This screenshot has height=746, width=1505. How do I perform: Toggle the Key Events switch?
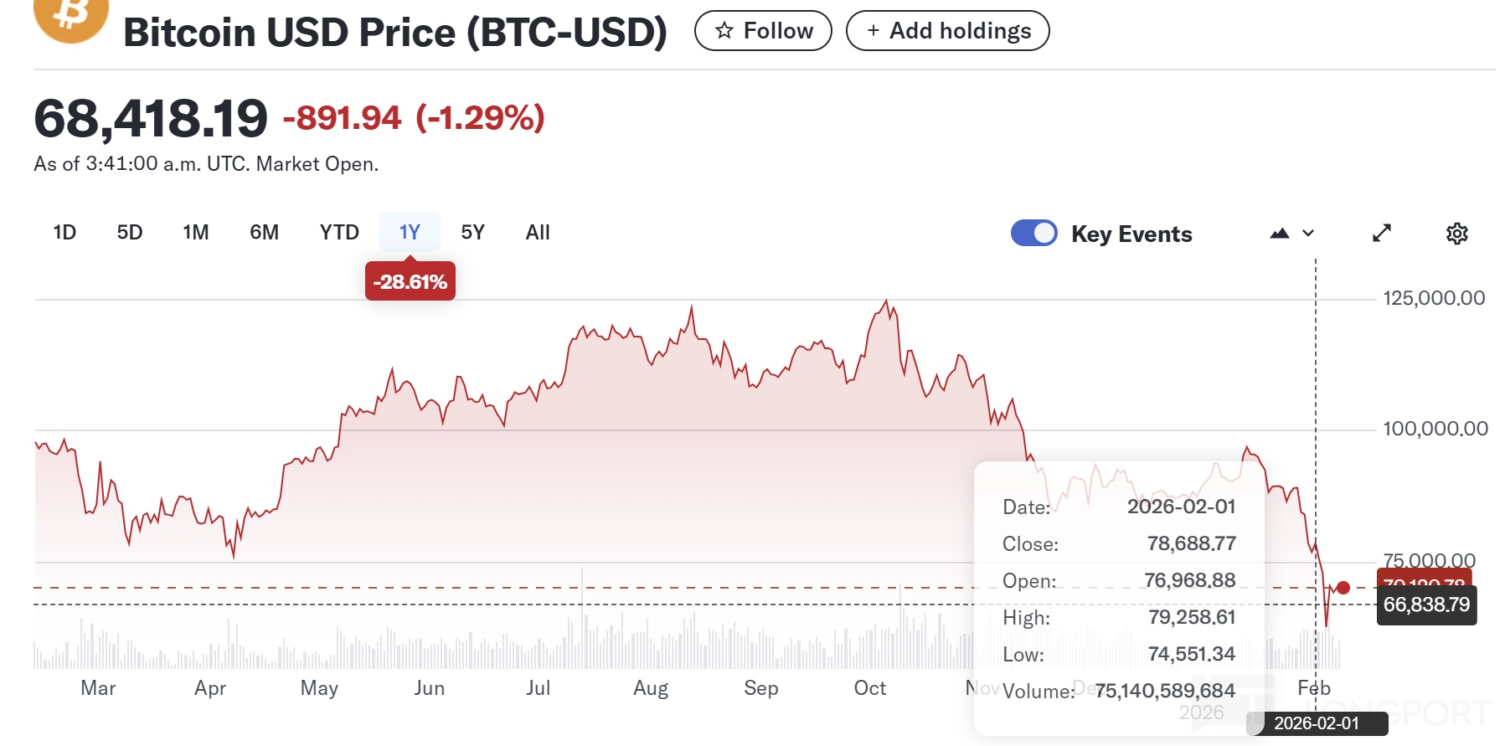pyautogui.click(x=1034, y=234)
